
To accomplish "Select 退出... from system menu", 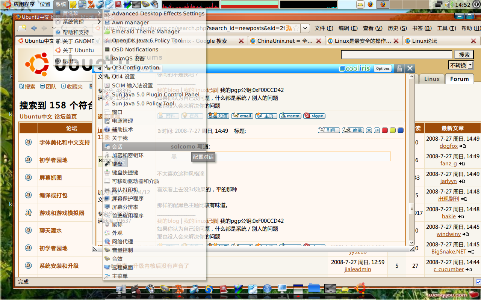I will (x=78, y=61).
